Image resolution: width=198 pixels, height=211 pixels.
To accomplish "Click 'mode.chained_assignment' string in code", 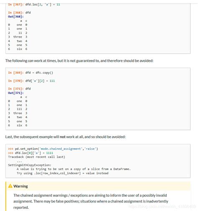I will coord(61,149).
